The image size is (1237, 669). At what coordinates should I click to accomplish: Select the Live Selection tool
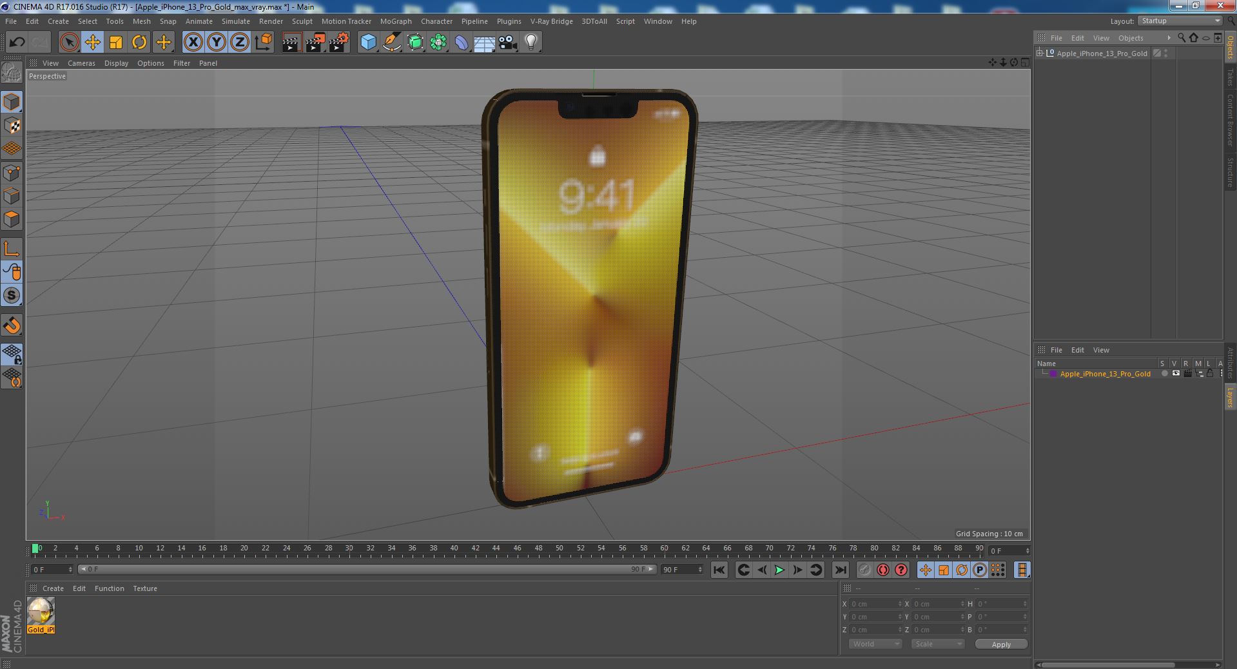pyautogui.click(x=69, y=43)
